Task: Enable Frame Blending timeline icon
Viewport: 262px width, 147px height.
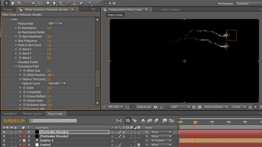Action: point(149,120)
